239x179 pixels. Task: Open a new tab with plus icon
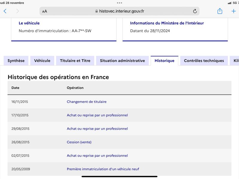[x=234, y=11]
